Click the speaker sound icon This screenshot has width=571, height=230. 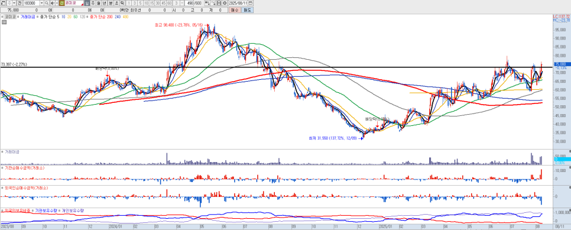52,3
